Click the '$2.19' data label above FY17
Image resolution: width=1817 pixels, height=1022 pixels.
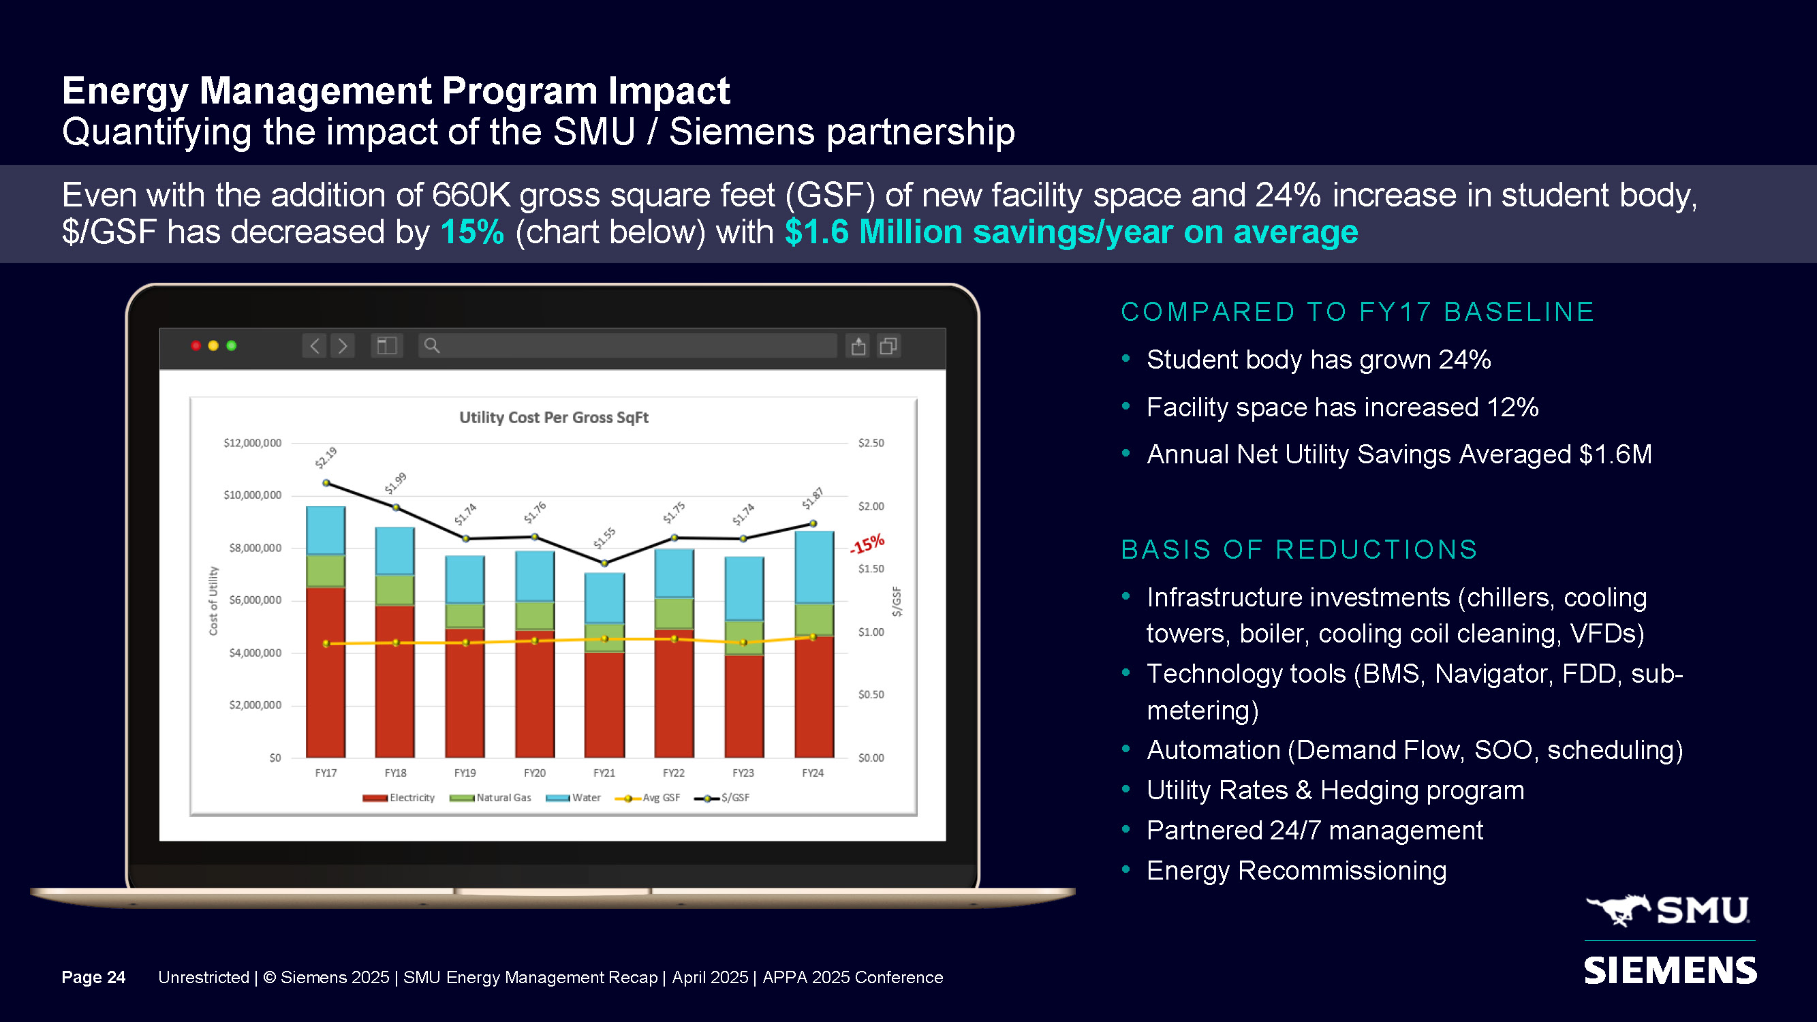click(326, 458)
